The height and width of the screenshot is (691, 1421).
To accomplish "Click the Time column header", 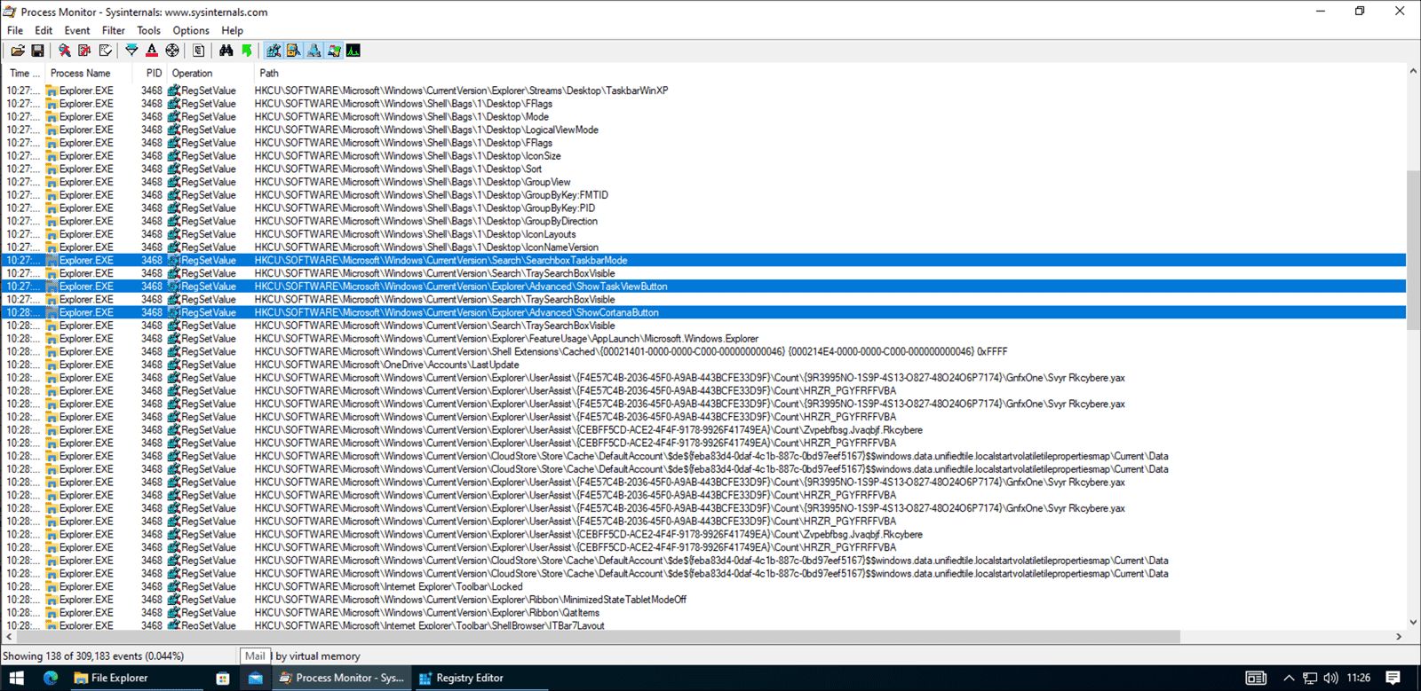I will [x=25, y=73].
